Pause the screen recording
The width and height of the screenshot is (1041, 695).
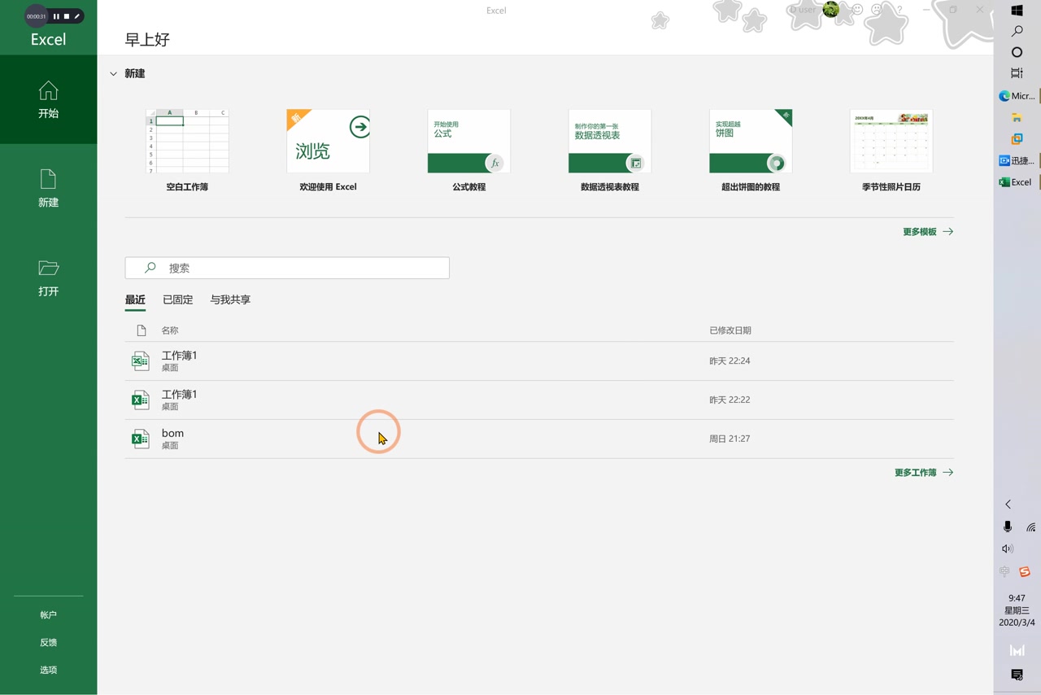click(x=56, y=16)
